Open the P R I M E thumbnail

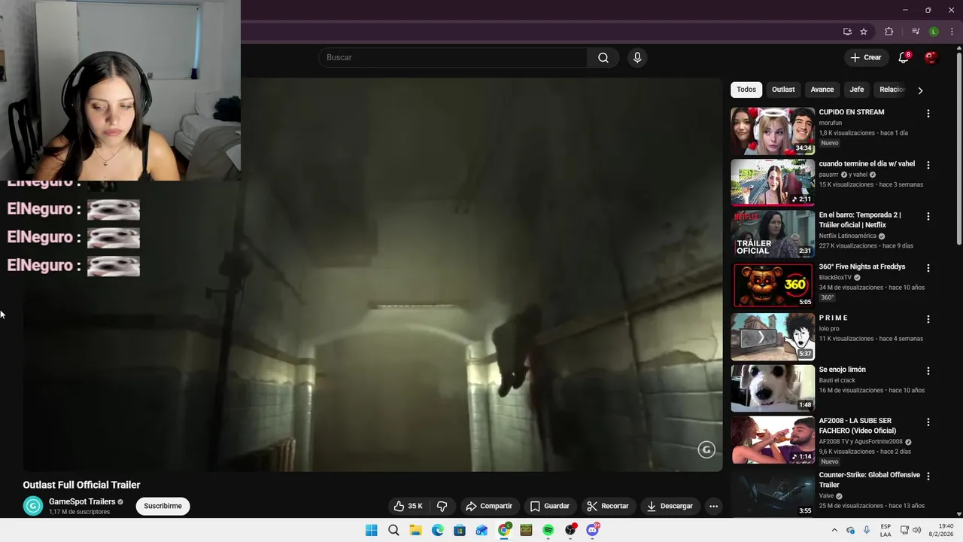pos(773,336)
